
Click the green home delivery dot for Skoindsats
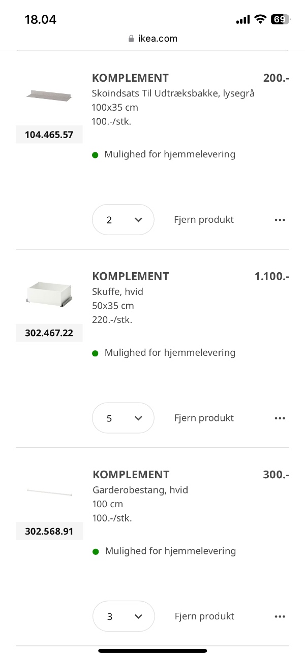95,154
